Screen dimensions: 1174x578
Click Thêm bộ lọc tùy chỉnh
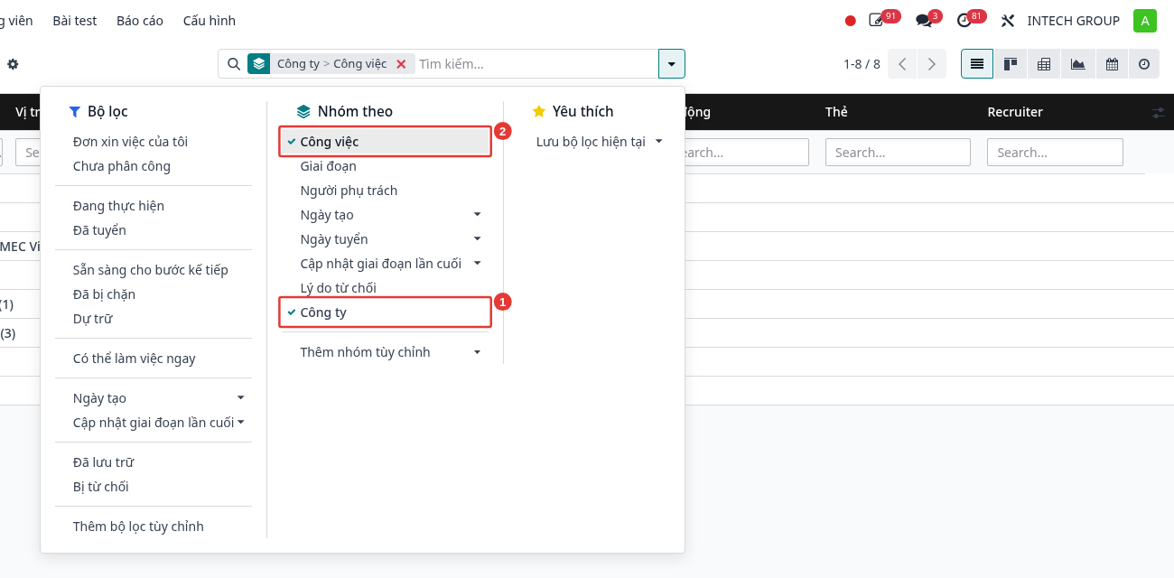138,527
